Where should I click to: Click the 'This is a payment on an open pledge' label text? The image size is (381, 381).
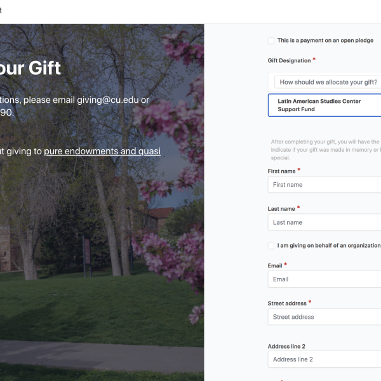pyautogui.click(x=325, y=41)
